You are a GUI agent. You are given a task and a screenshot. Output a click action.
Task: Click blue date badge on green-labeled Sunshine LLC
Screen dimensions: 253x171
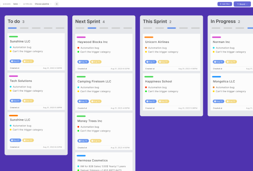tap(15, 61)
